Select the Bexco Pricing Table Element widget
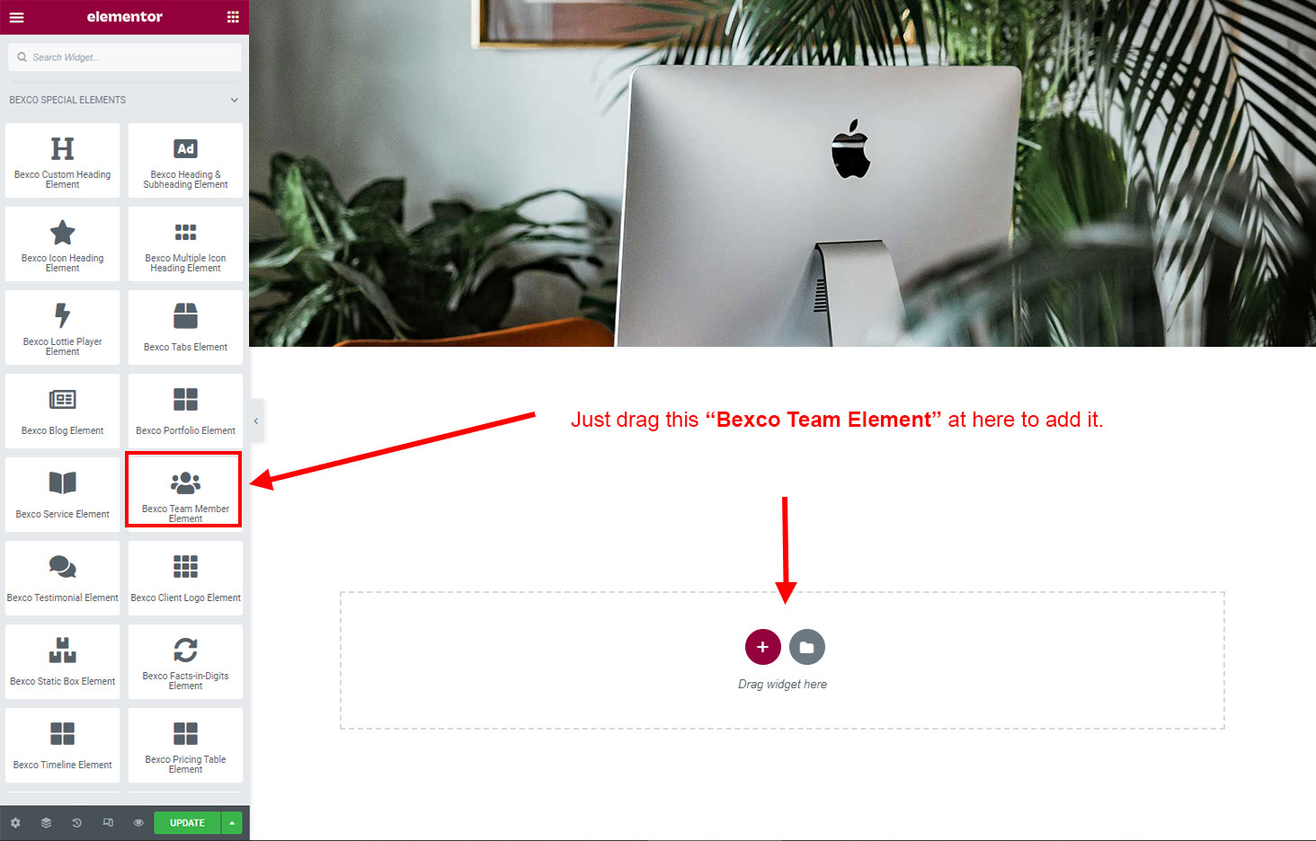 [185, 745]
